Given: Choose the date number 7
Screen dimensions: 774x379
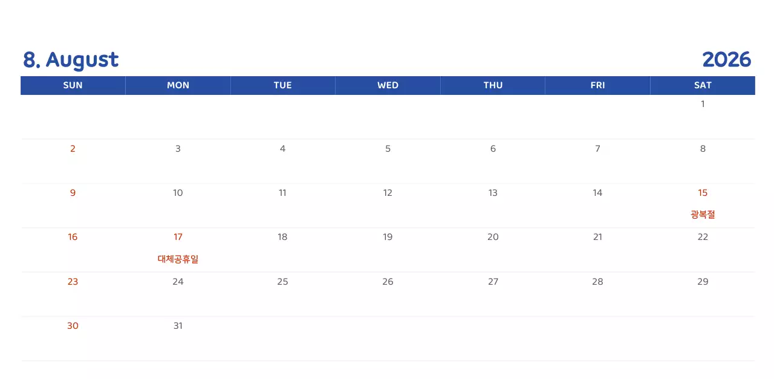Looking at the screenshot, I should coord(597,149).
